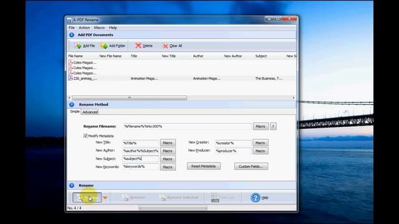Click the Reset Metadata button
Viewport: 399px width, 224px height.
pyautogui.click(x=204, y=166)
